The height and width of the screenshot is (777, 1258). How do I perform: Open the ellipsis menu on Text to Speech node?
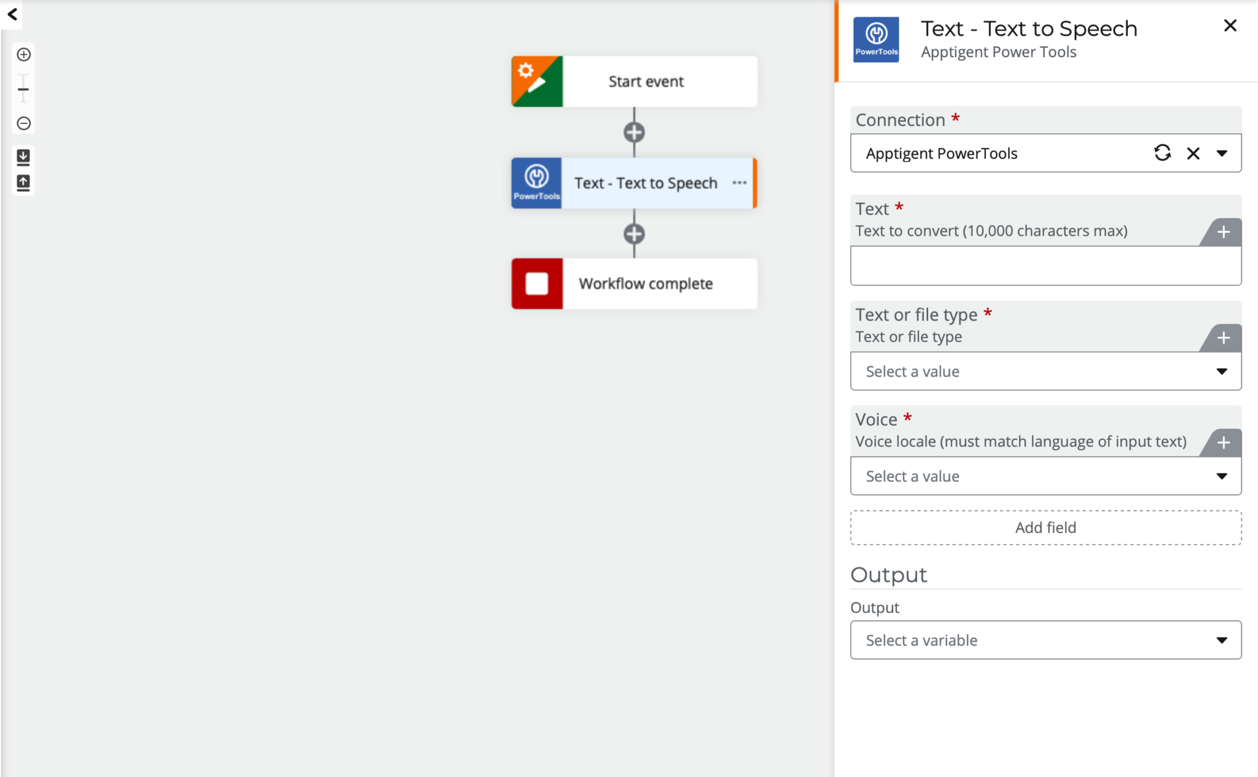tap(740, 182)
